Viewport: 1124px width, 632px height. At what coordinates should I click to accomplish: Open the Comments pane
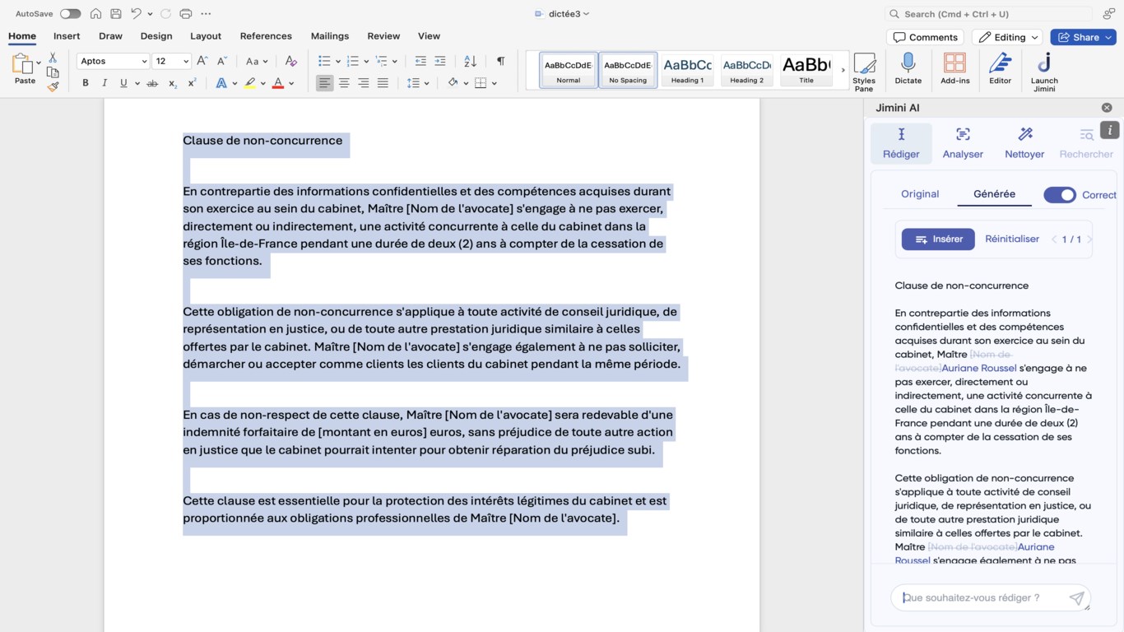click(926, 37)
